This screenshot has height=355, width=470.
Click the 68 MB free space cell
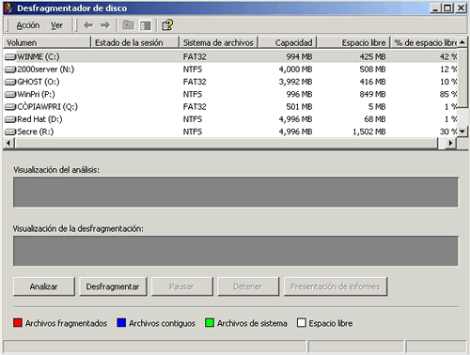[375, 119]
